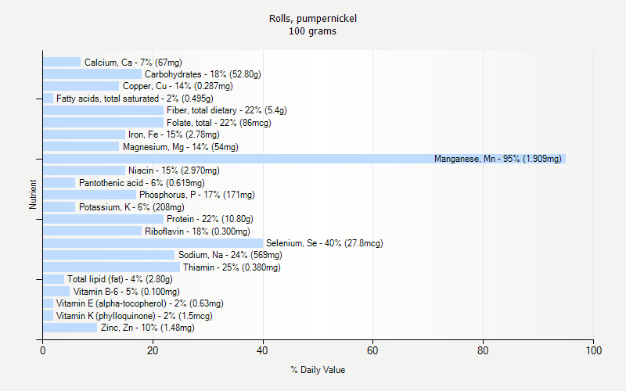Click the Carbohydrates 18% label
626x391 pixels.
click(x=203, y=74)
